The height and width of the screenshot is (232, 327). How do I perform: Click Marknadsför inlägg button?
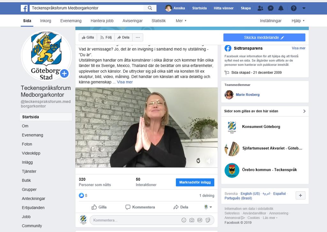(x=195, y=182)
